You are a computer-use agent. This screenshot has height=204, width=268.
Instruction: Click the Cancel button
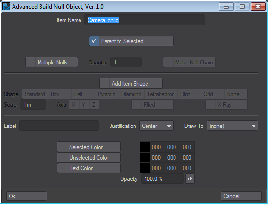coord(241,196)
